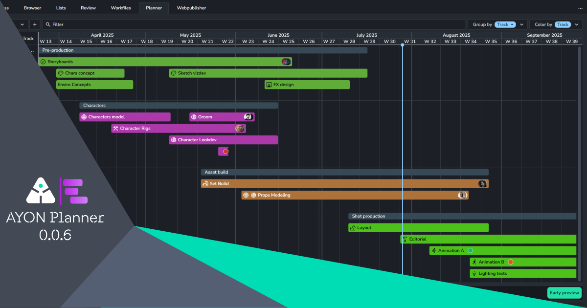This screenshot has height=308, width=587.
Task: Select the Pre-production group bar
Action: point(203,50)
